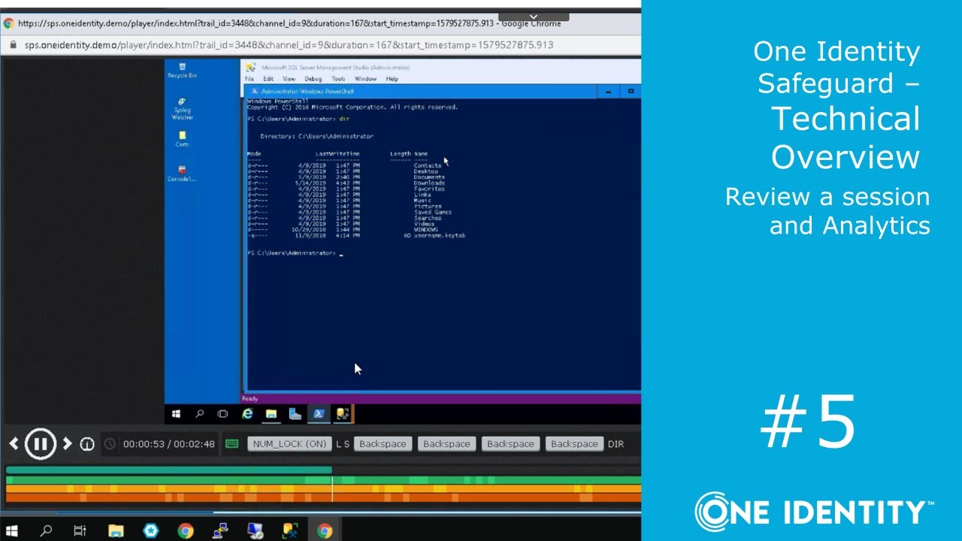This screenshot has width=962, height=541.
Task: Click username.keytab in the dir listing
Action: 440,235
